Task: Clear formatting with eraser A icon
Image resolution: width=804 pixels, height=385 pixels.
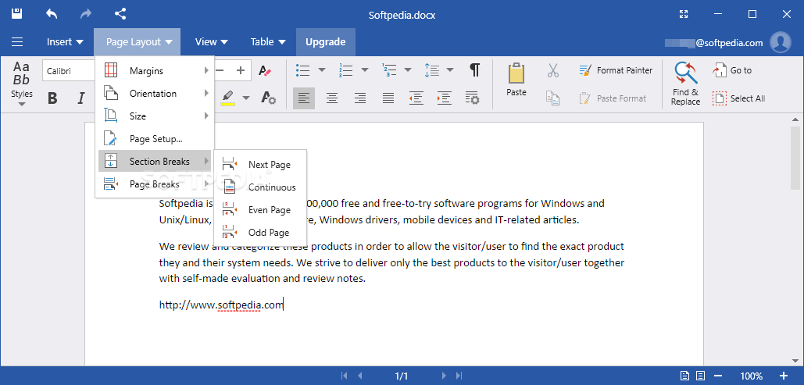Action: click(x=265, y=71)
